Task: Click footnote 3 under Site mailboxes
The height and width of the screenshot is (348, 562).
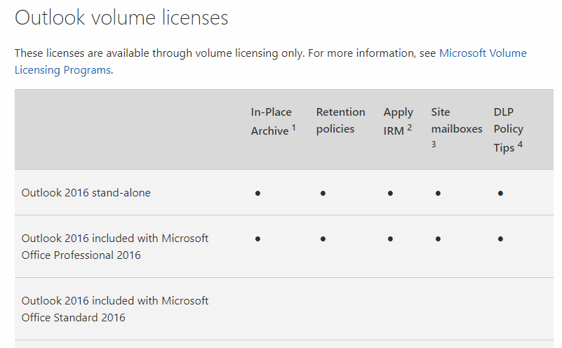Action: click(434, 145)
